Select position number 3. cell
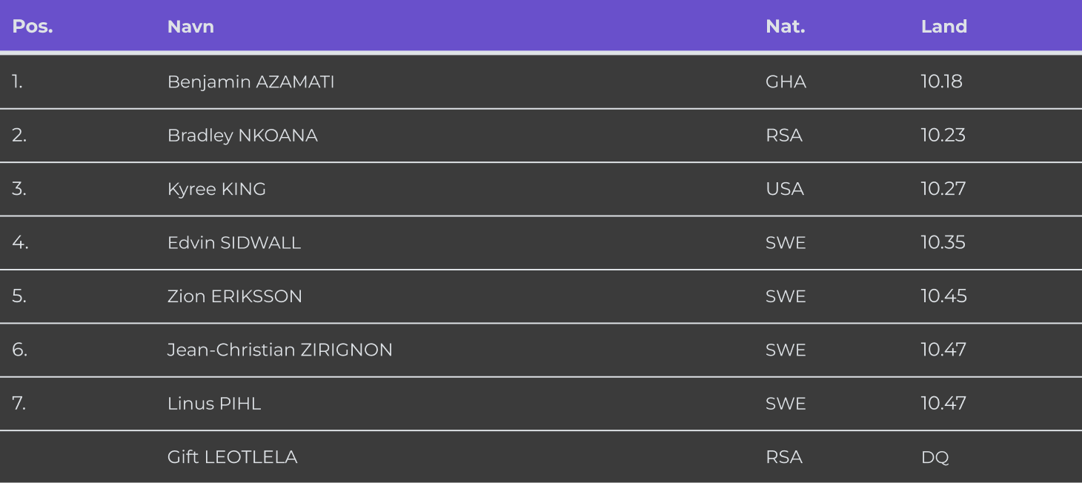Viewport: 1082px width, 483px height. [19, 189]
